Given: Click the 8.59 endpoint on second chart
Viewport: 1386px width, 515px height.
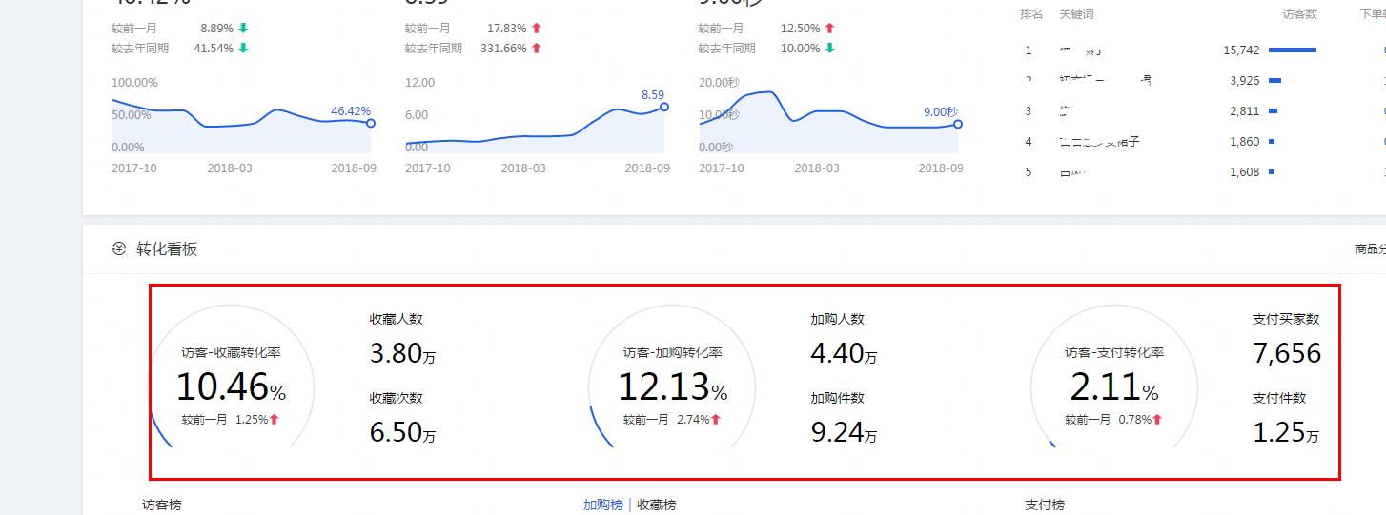Looking at the screenshot, I should pyautogui.click(x=664, y=107).
